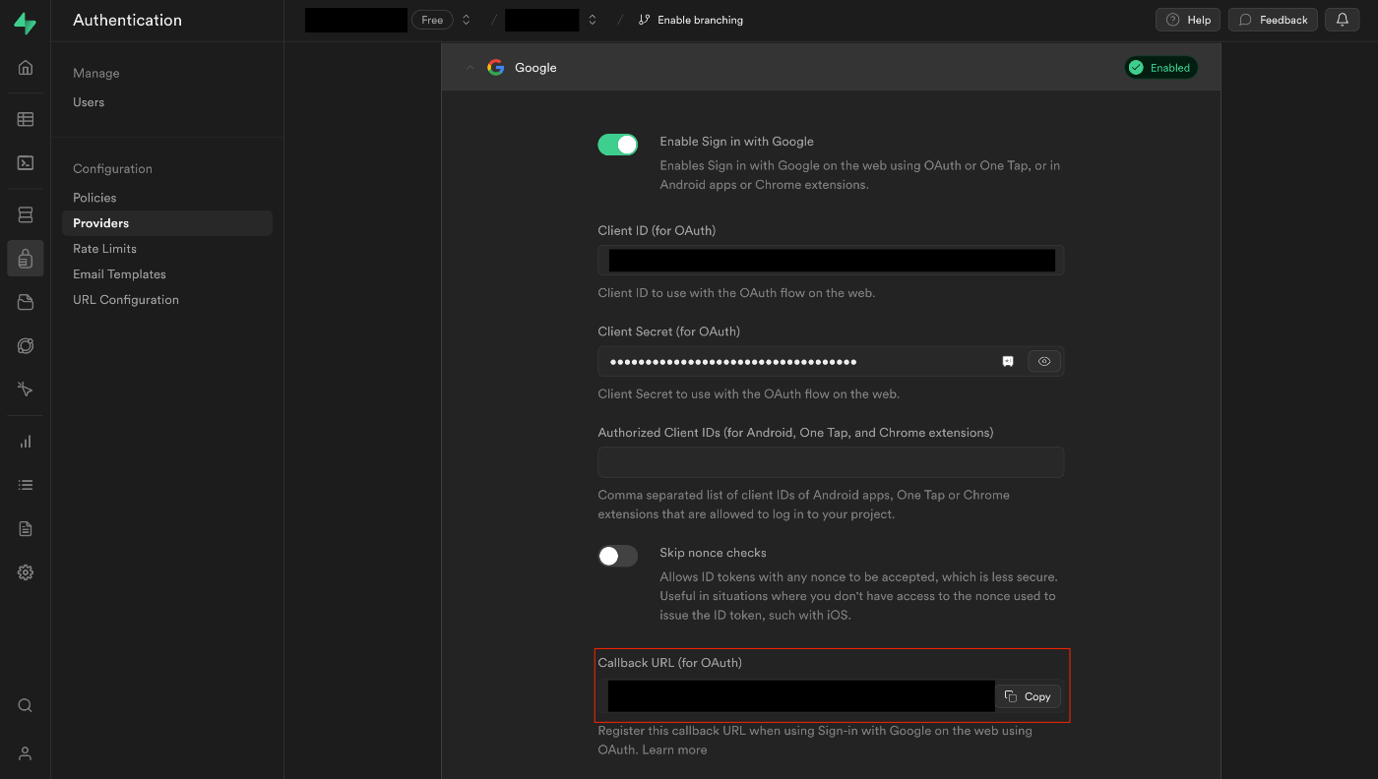Open the user account icon

26,753
